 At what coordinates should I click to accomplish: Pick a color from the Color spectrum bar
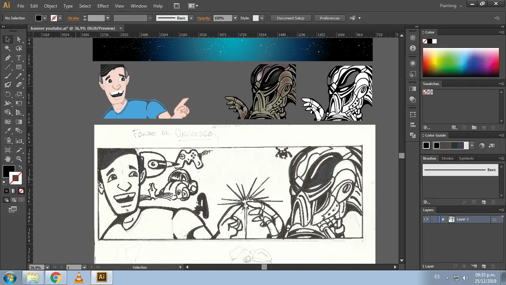461,63
